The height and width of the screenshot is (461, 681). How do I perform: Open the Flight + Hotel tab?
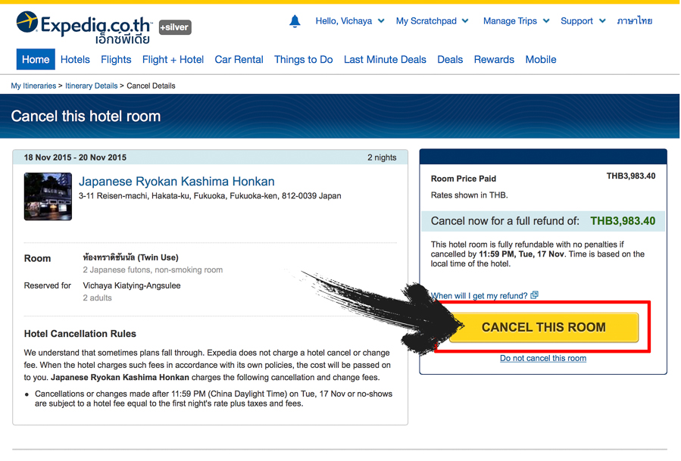tap(173, 60)
